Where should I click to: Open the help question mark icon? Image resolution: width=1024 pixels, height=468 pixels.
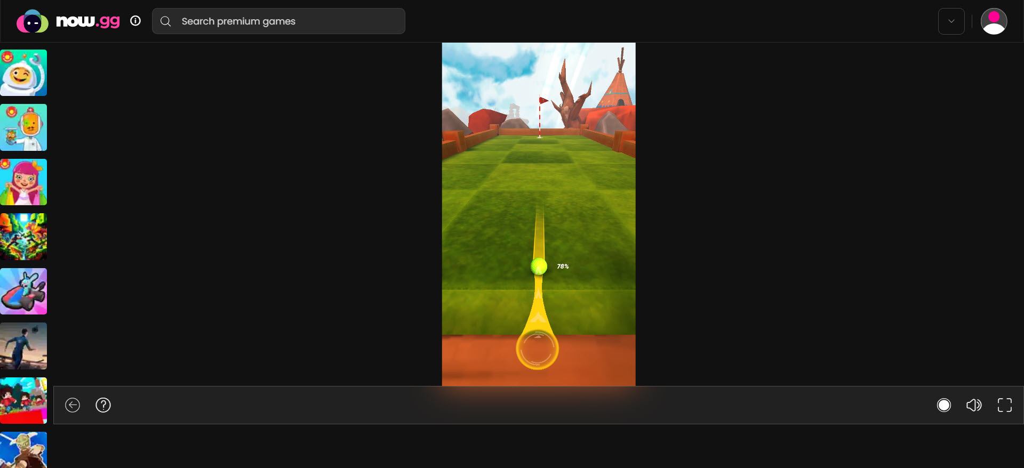[103, 405]
